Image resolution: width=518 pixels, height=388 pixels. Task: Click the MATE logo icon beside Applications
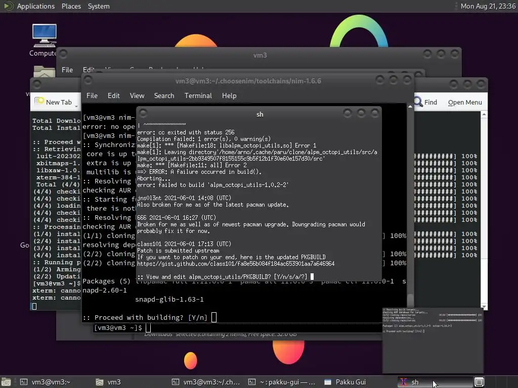(8, 6)
